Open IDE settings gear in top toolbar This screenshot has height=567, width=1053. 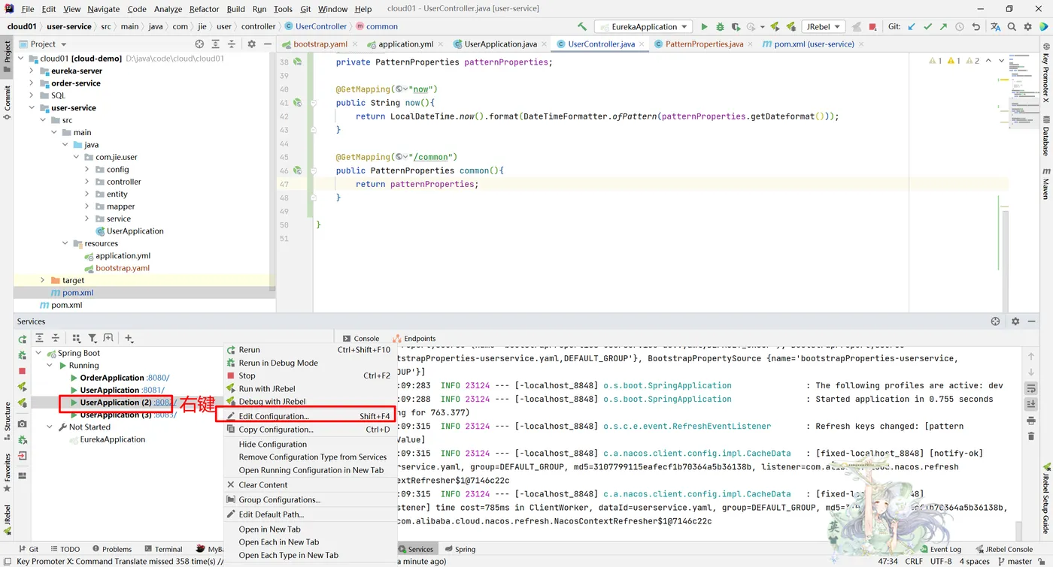(1028, 26)
